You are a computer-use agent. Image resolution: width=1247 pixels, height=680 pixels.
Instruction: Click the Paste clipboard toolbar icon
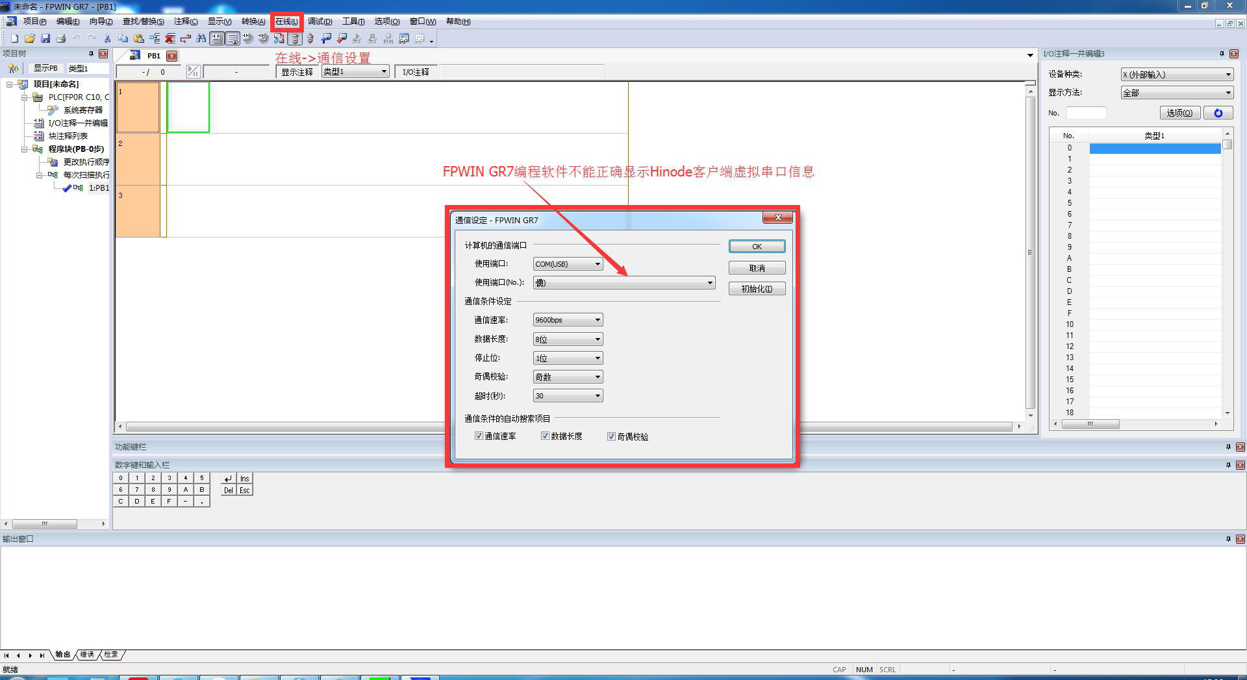(139, 39)
